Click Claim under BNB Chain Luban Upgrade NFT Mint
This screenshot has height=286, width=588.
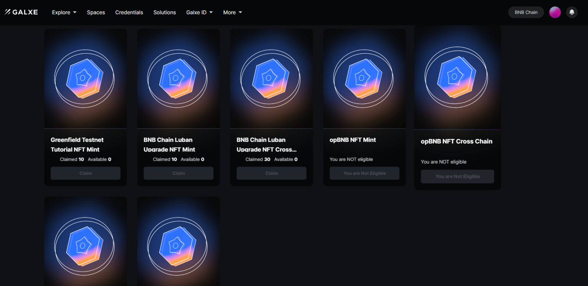point(179,173)
